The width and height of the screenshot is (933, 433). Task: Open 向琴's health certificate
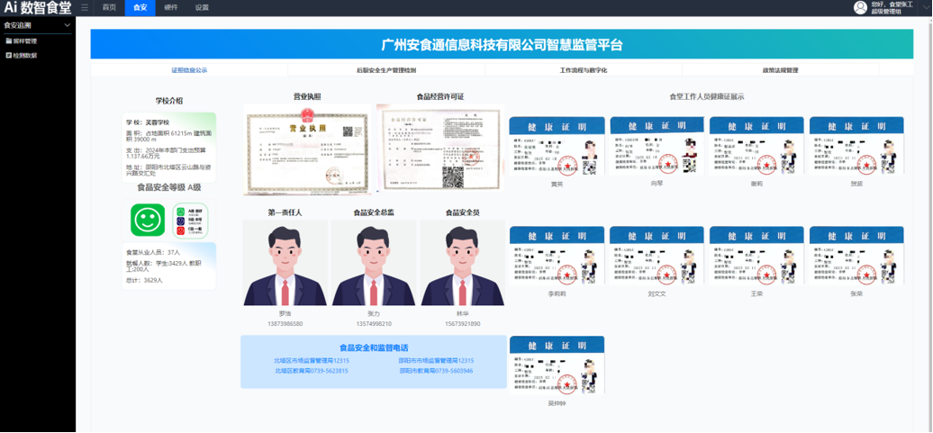(x=657, y=146)
